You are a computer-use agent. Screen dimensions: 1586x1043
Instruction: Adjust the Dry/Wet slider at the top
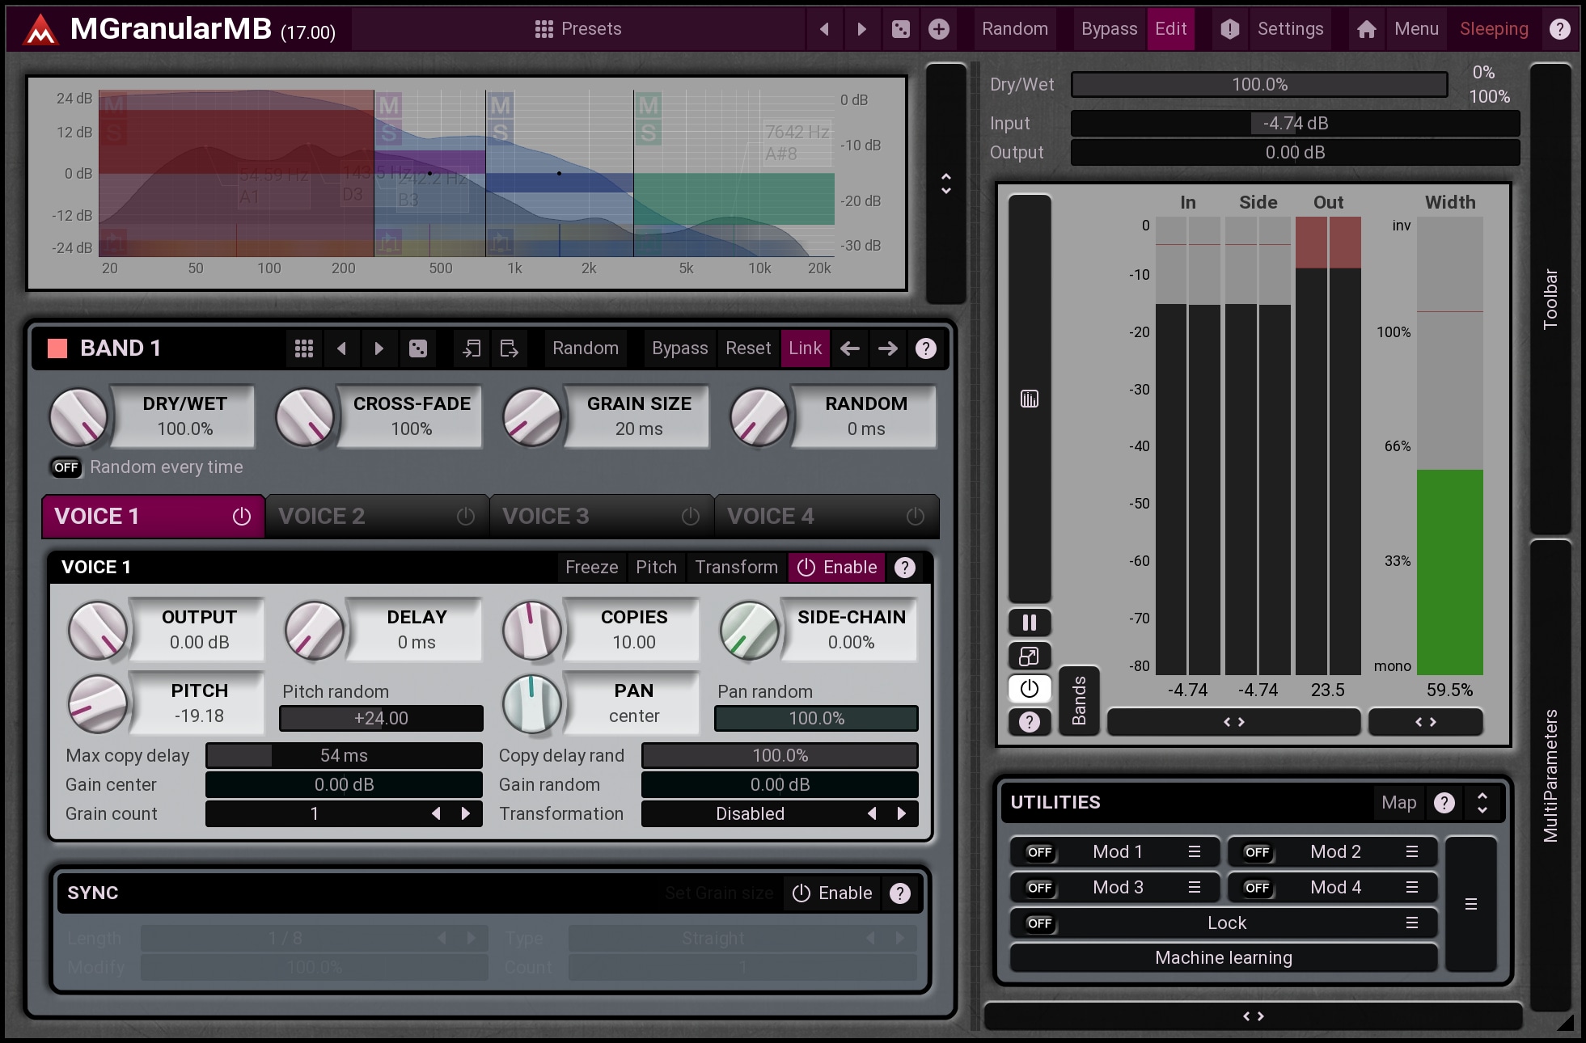pyautogui.click(x=1258, y=85)
